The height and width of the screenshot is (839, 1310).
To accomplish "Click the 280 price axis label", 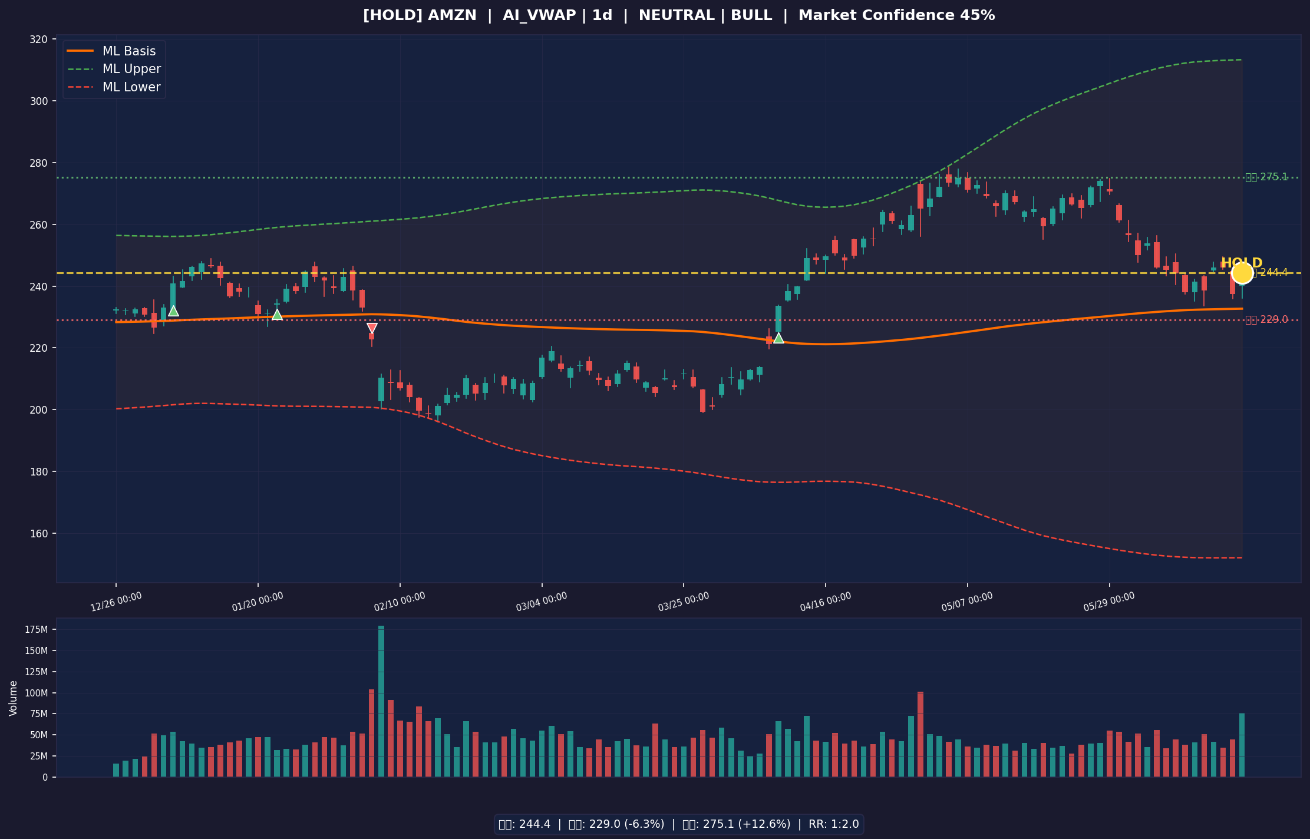I will click(38, 163).
